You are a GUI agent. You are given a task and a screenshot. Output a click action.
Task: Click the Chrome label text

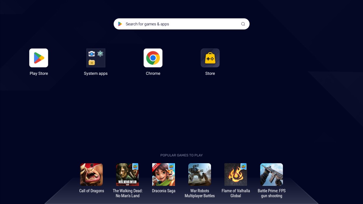[153, 73]
